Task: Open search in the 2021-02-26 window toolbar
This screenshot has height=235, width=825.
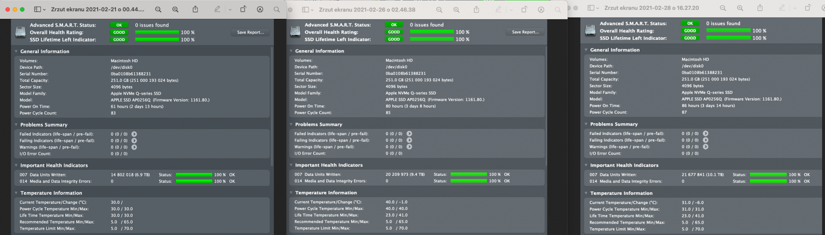Action: pos(558,9)
